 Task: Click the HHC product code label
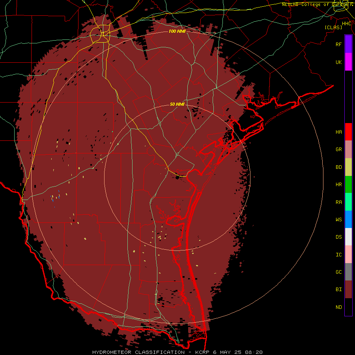point(346,24)
